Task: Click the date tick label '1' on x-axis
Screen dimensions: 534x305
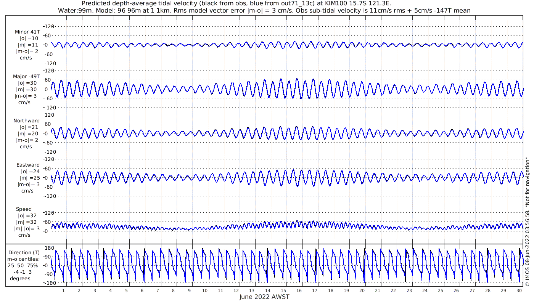Action: tap(63, 291)
